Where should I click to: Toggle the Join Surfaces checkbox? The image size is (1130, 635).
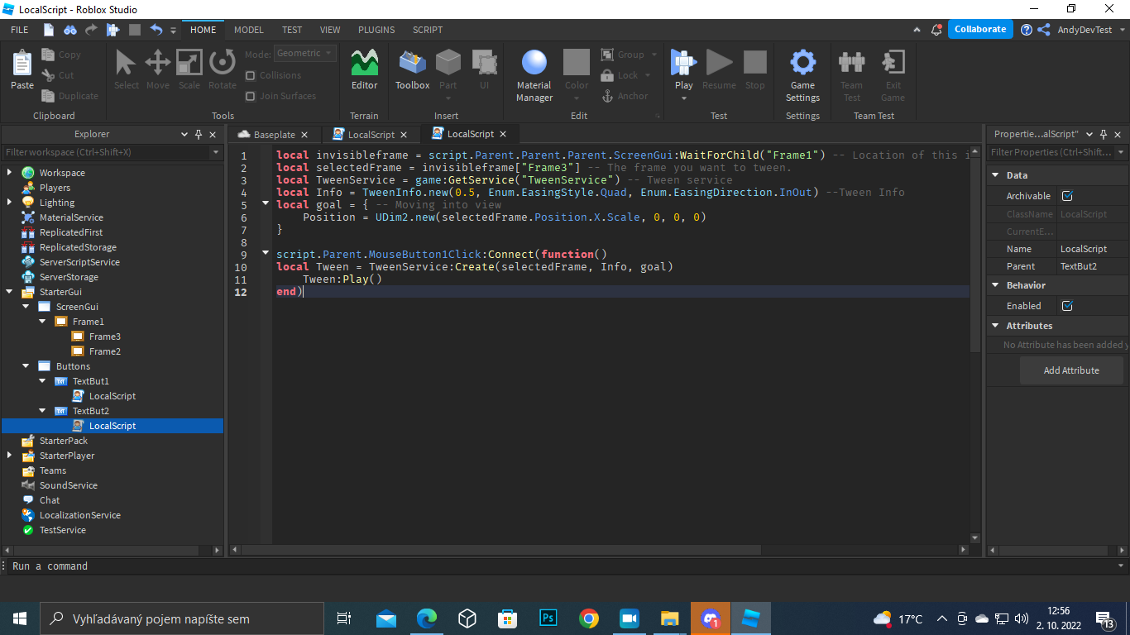point(251,96)
